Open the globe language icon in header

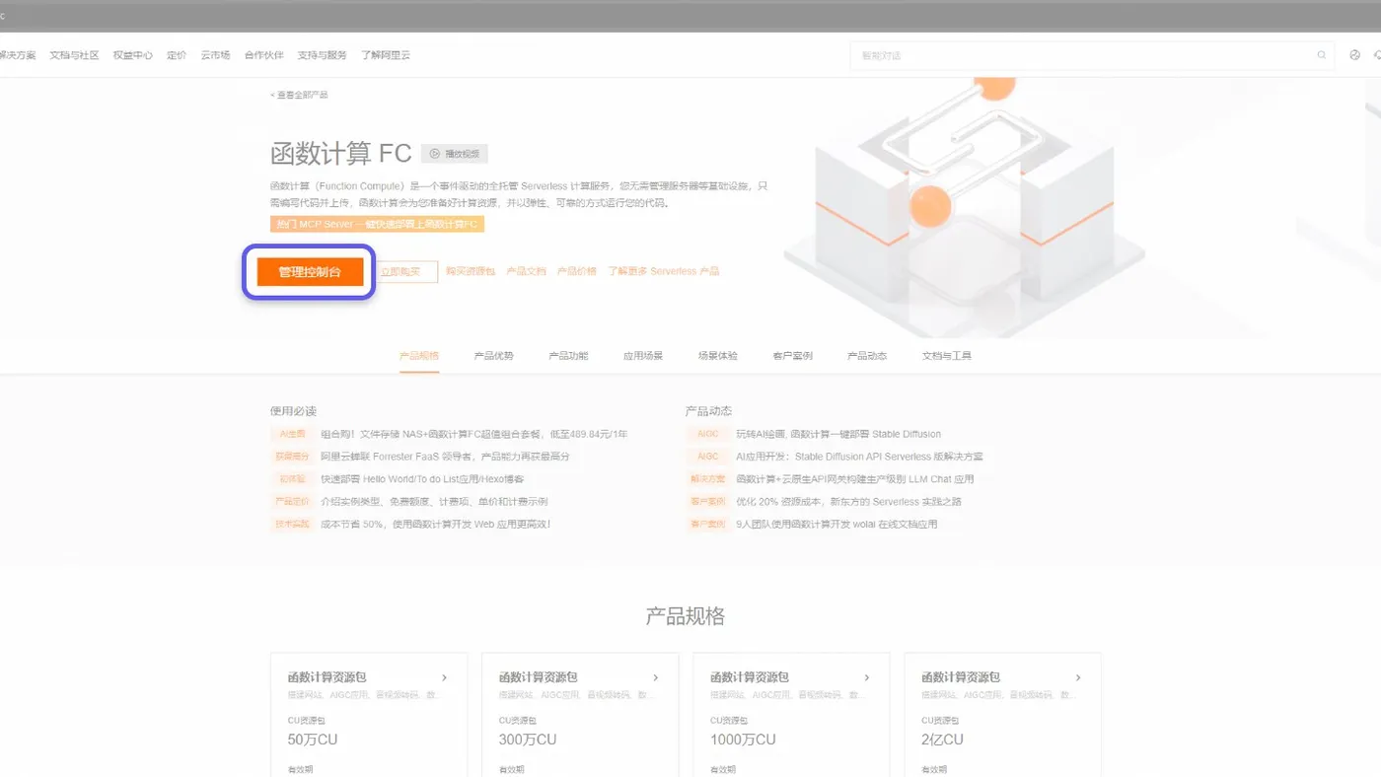[1354, 55]
